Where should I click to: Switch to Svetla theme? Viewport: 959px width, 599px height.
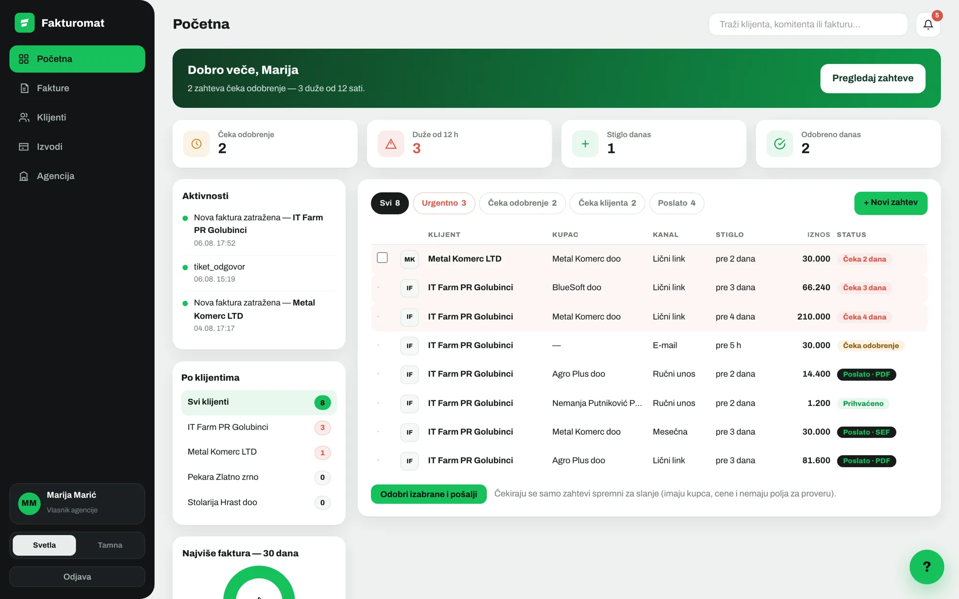point(44,545)
